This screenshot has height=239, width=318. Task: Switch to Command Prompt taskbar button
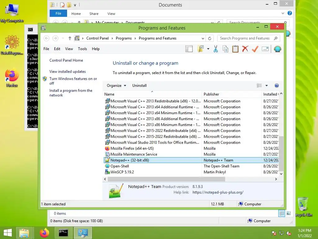click(x=63, y=232)
